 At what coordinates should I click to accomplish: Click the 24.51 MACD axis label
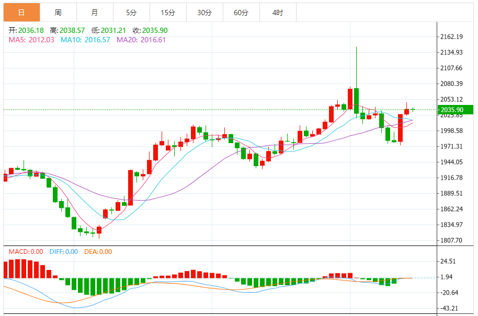[x=448, y=262]
